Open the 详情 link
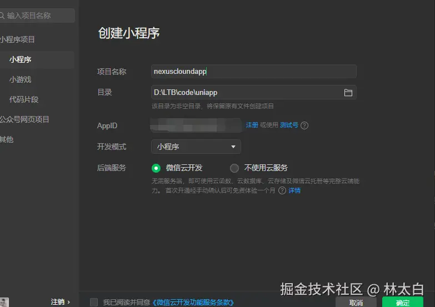 point(294,190)
